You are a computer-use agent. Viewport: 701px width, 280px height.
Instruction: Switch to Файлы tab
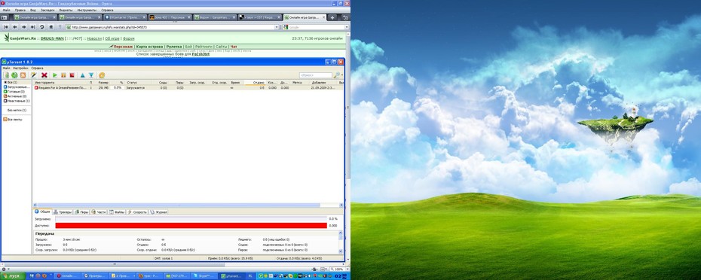(117, 212)
